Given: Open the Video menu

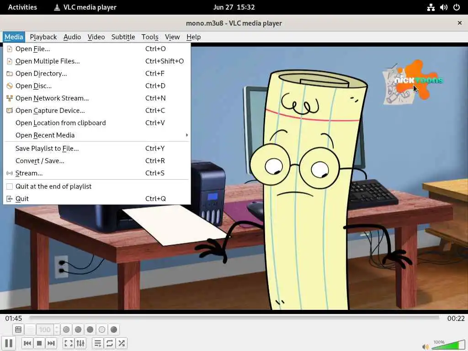Looking at the screenshot, I should (x=96, y=37).
